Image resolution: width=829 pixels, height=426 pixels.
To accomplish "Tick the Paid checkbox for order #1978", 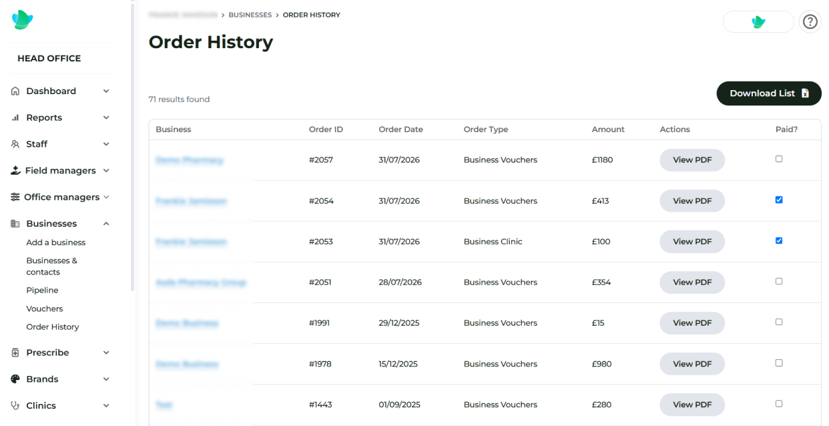I will (x=779, y=363).
